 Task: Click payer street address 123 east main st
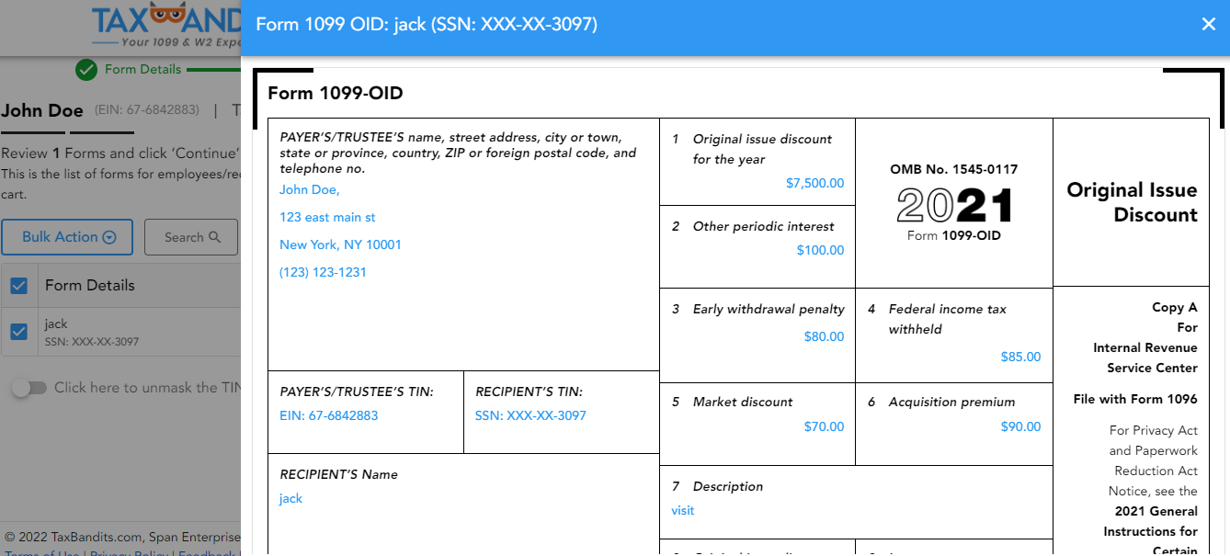click(x=327, y=217)
